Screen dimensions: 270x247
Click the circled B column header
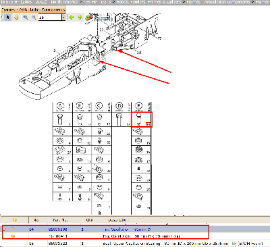[80, 106]
